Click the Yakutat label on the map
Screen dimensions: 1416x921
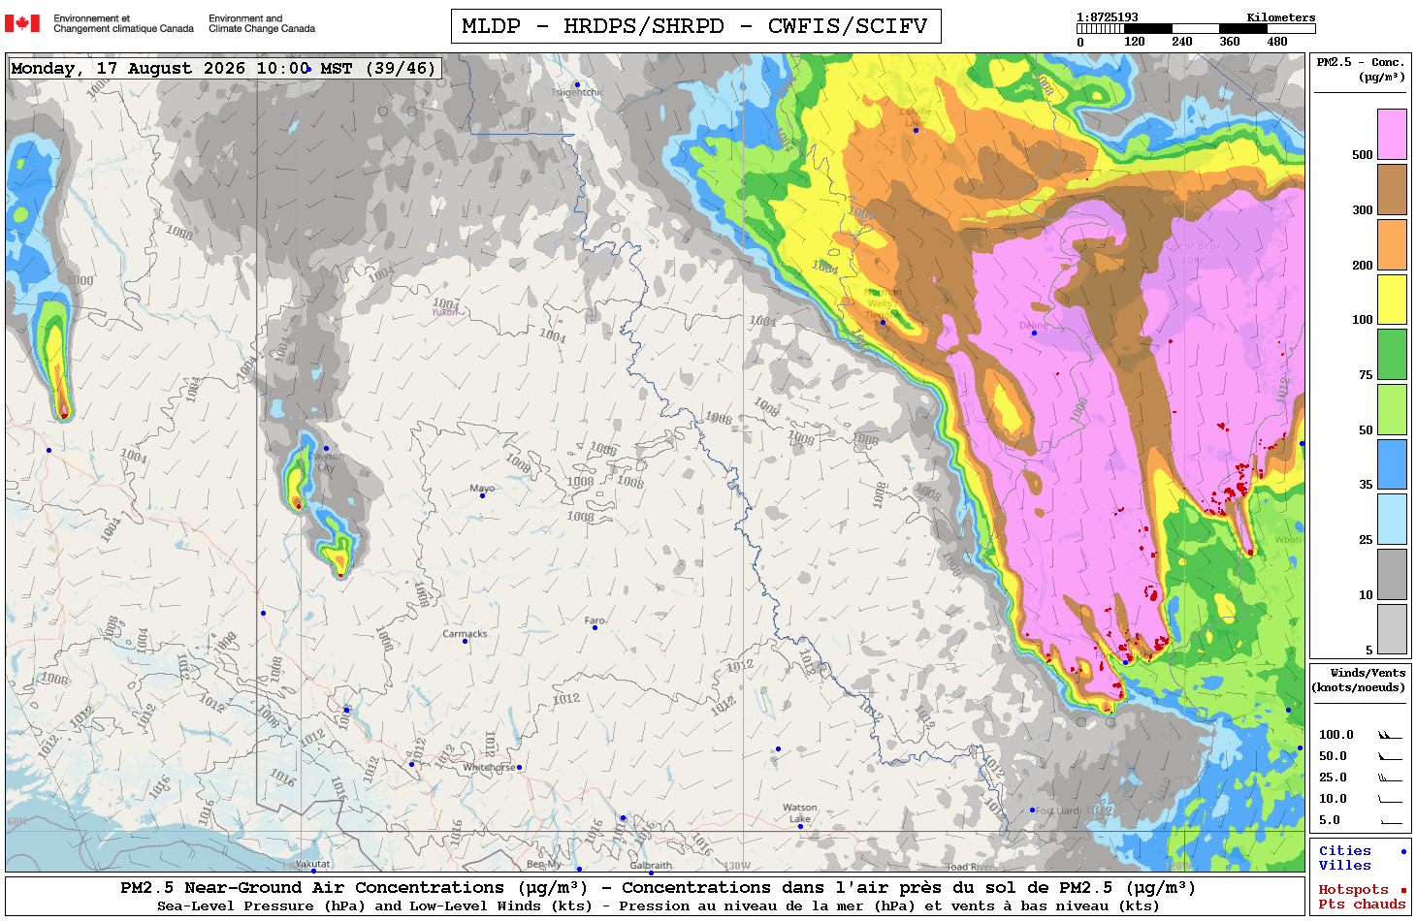[312, 864]
